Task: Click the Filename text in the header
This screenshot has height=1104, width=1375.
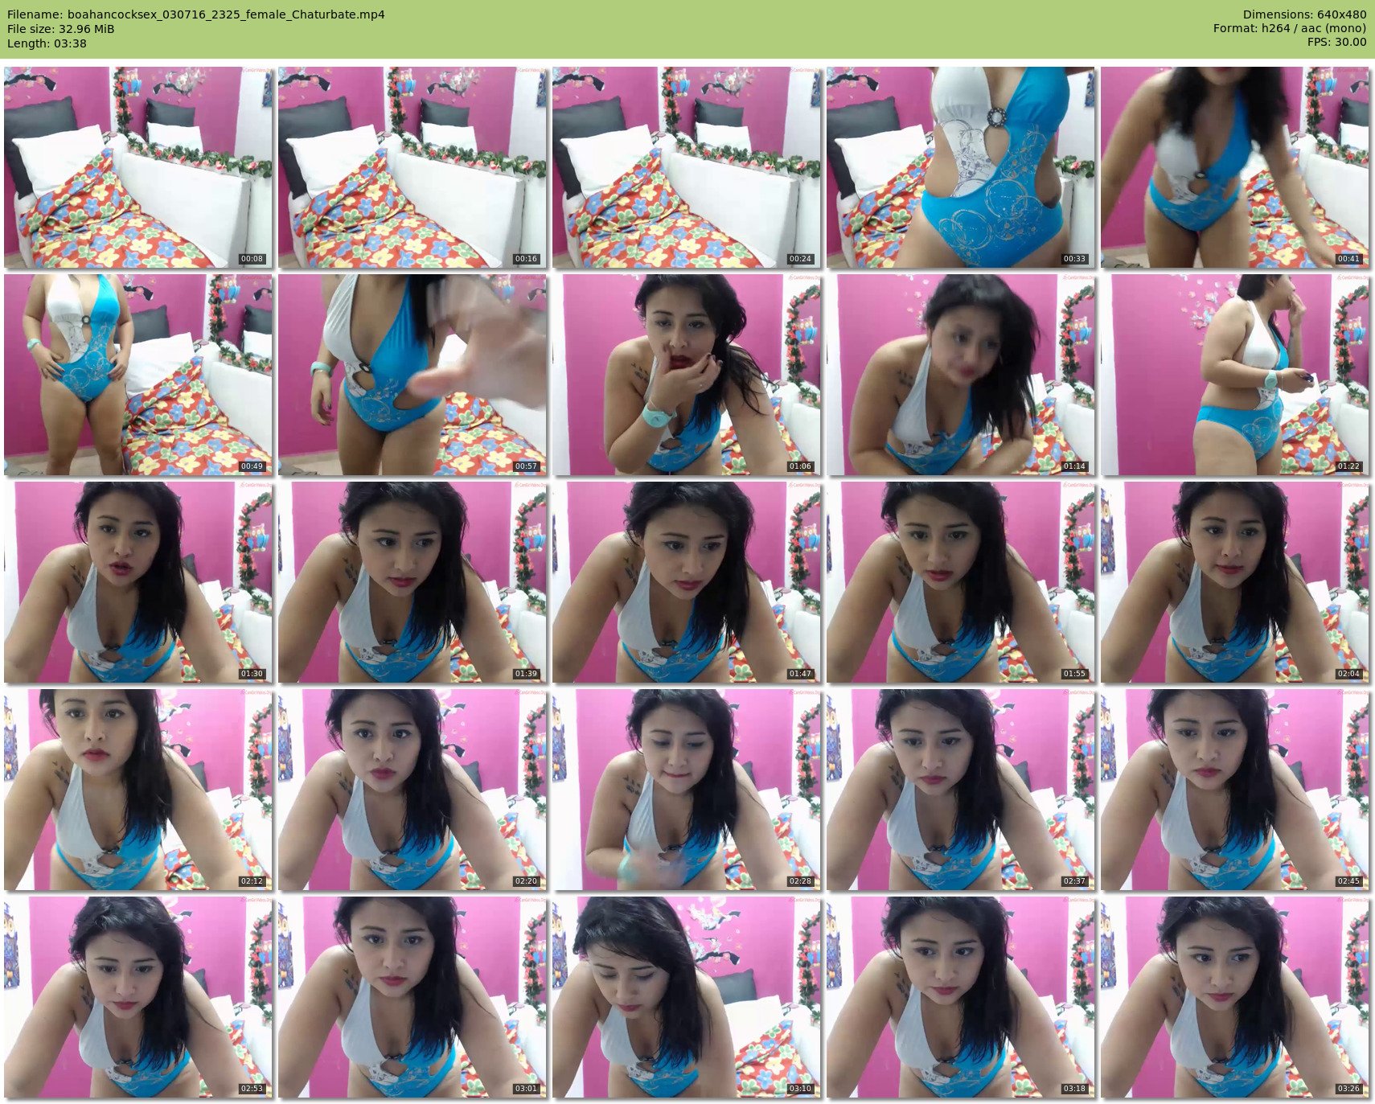Action: point(196,14)
